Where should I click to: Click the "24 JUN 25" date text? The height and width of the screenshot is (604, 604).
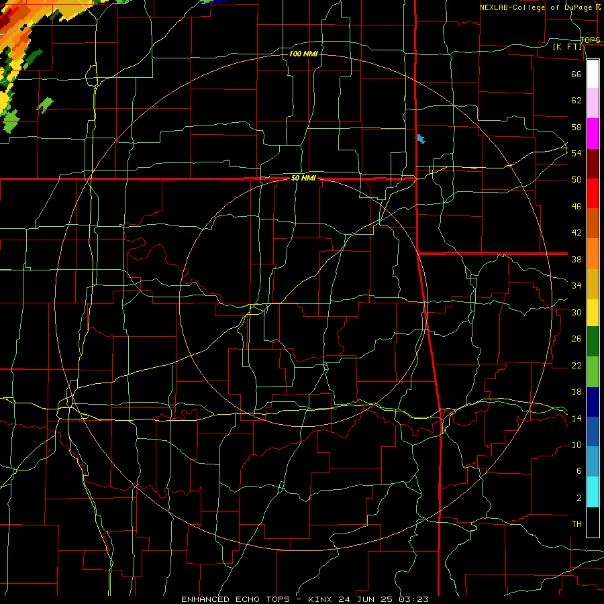coord(366,599)
